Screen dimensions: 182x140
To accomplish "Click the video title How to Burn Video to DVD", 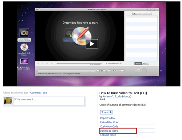I will (x=123, y=93).
